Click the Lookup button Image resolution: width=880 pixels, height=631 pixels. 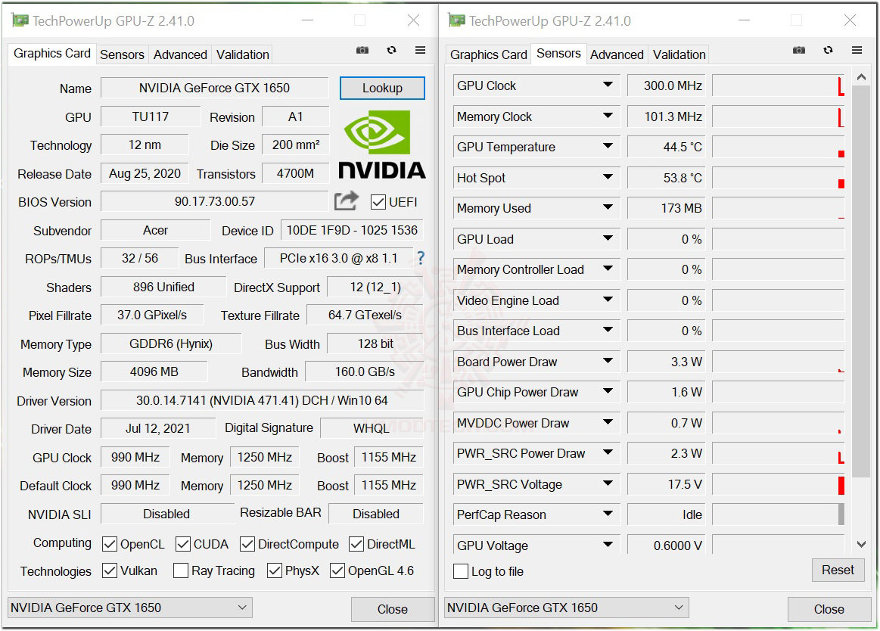point(382,88)
